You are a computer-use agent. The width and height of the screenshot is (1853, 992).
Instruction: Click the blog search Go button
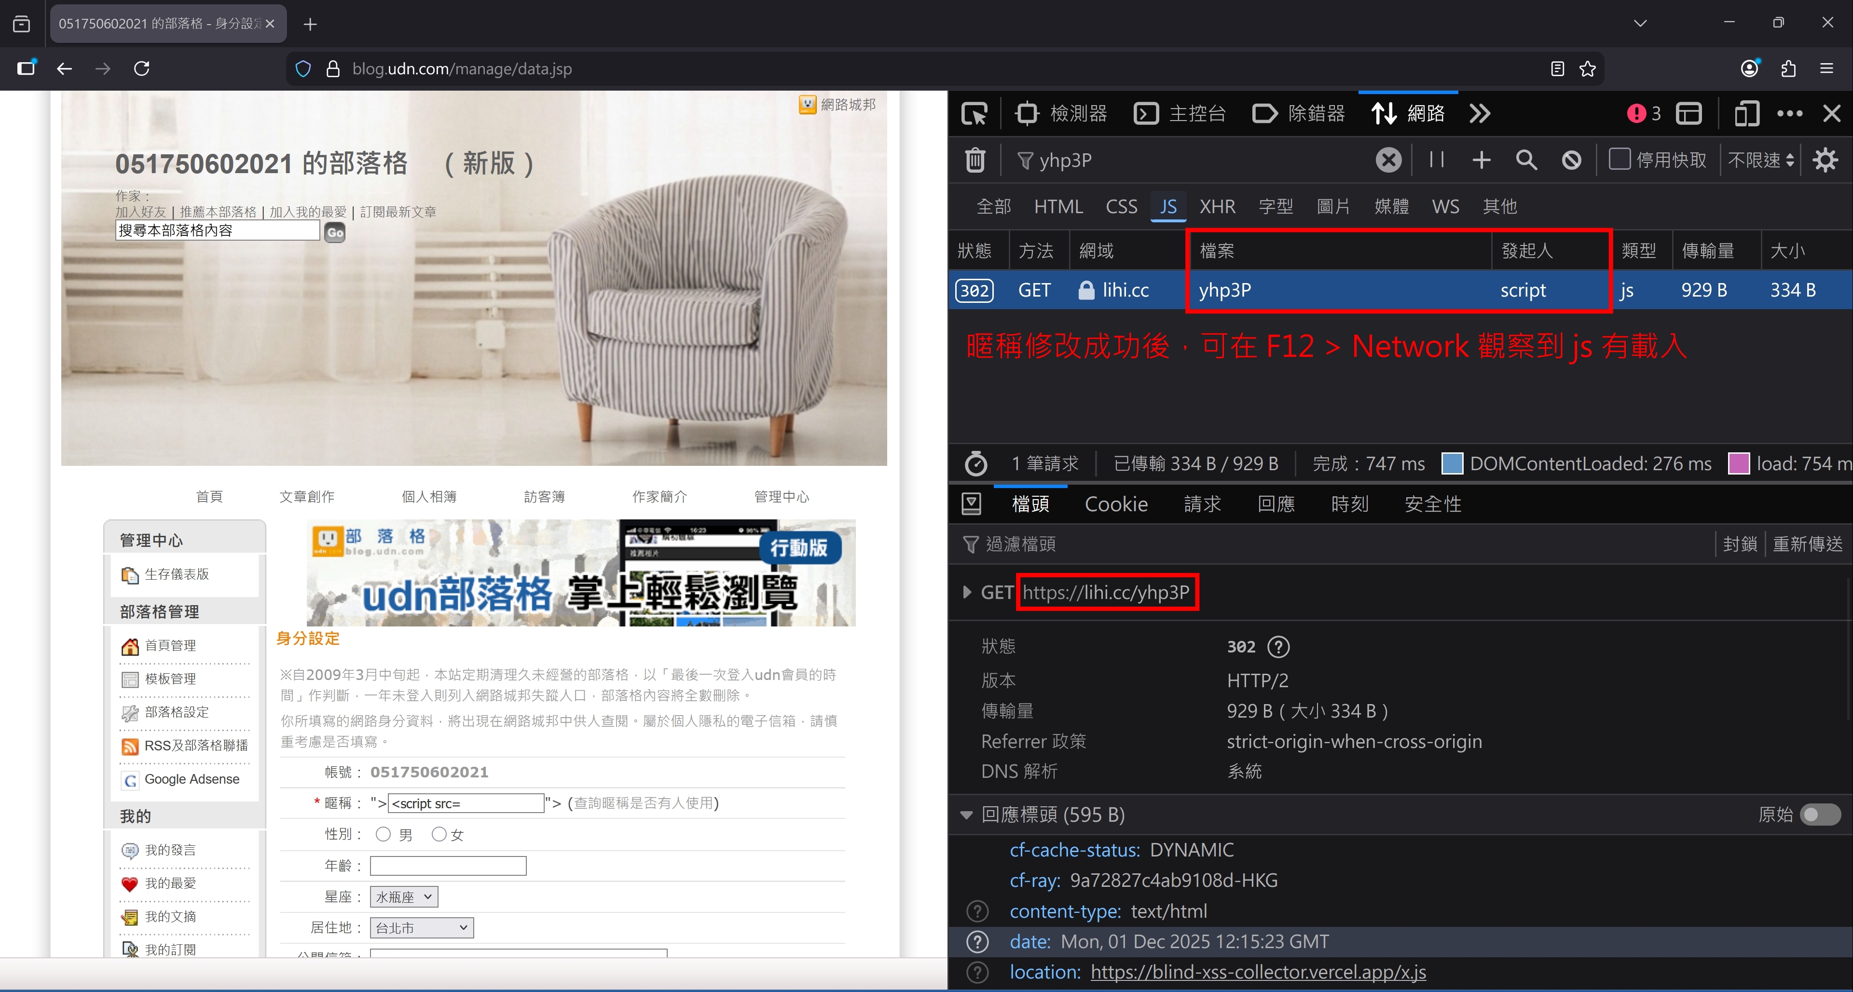pyautogui.click(x=334, y=232)
